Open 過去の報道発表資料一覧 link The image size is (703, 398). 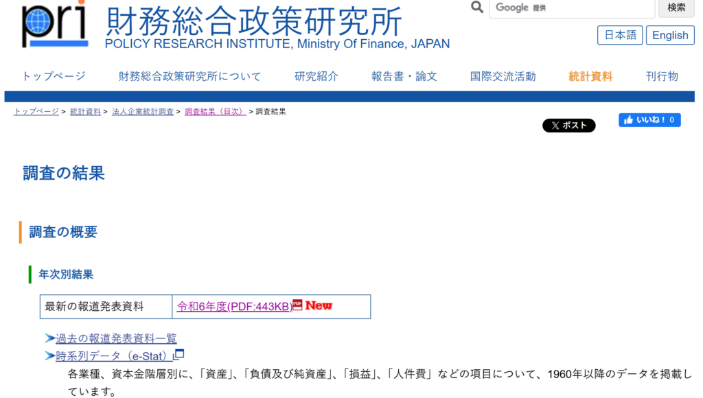tap(116, 338)
